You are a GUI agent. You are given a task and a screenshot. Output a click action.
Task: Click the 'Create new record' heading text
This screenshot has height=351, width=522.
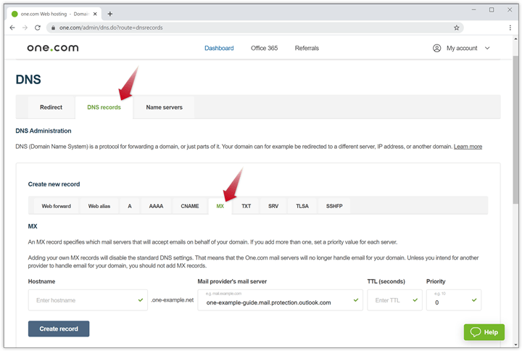pyautogui.click(x=54, y=184)
